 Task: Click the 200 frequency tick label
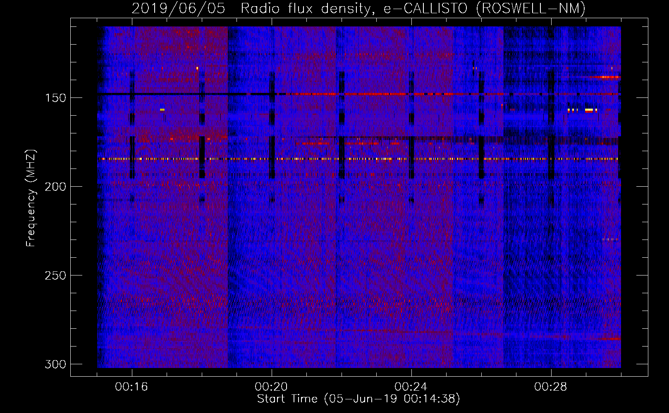[55, 187]
